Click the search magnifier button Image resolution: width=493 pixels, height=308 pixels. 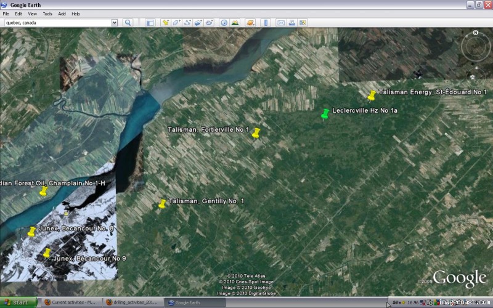pos(128,23)
